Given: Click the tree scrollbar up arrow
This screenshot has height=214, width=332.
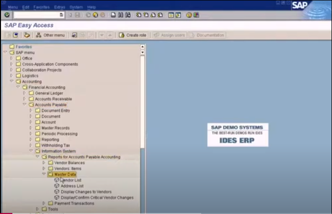Looking at the screenshot, I should (143, 47).
